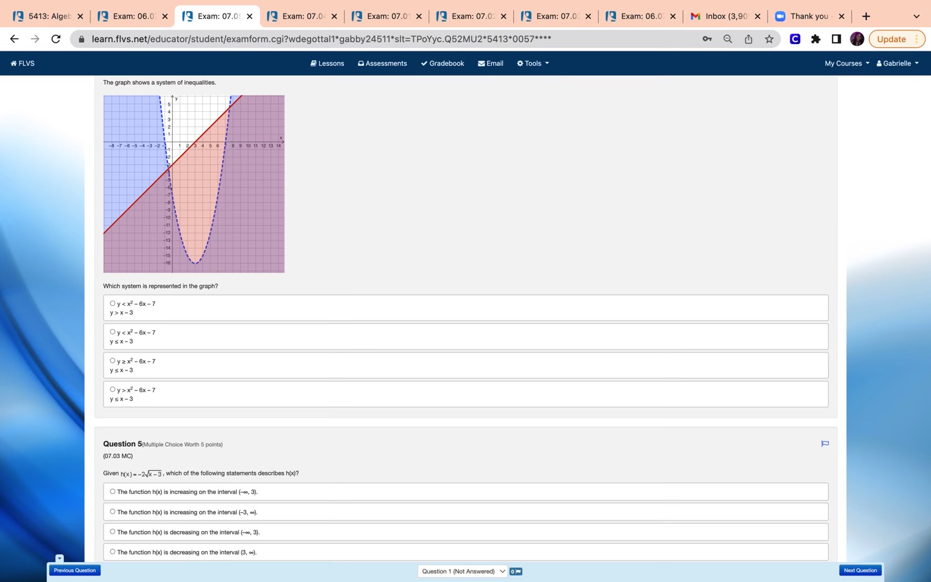Select answer y < x² − 6x − 7, y > x − 3
The height and width of the screenshot is (582, 931).
[112, 303]
